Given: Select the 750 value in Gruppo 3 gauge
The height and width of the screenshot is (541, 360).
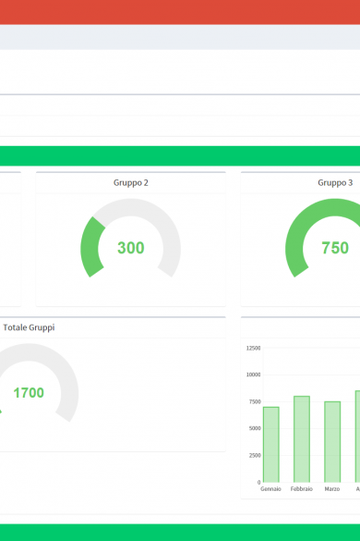Looking at the screenshot, I should click(335, 248).
